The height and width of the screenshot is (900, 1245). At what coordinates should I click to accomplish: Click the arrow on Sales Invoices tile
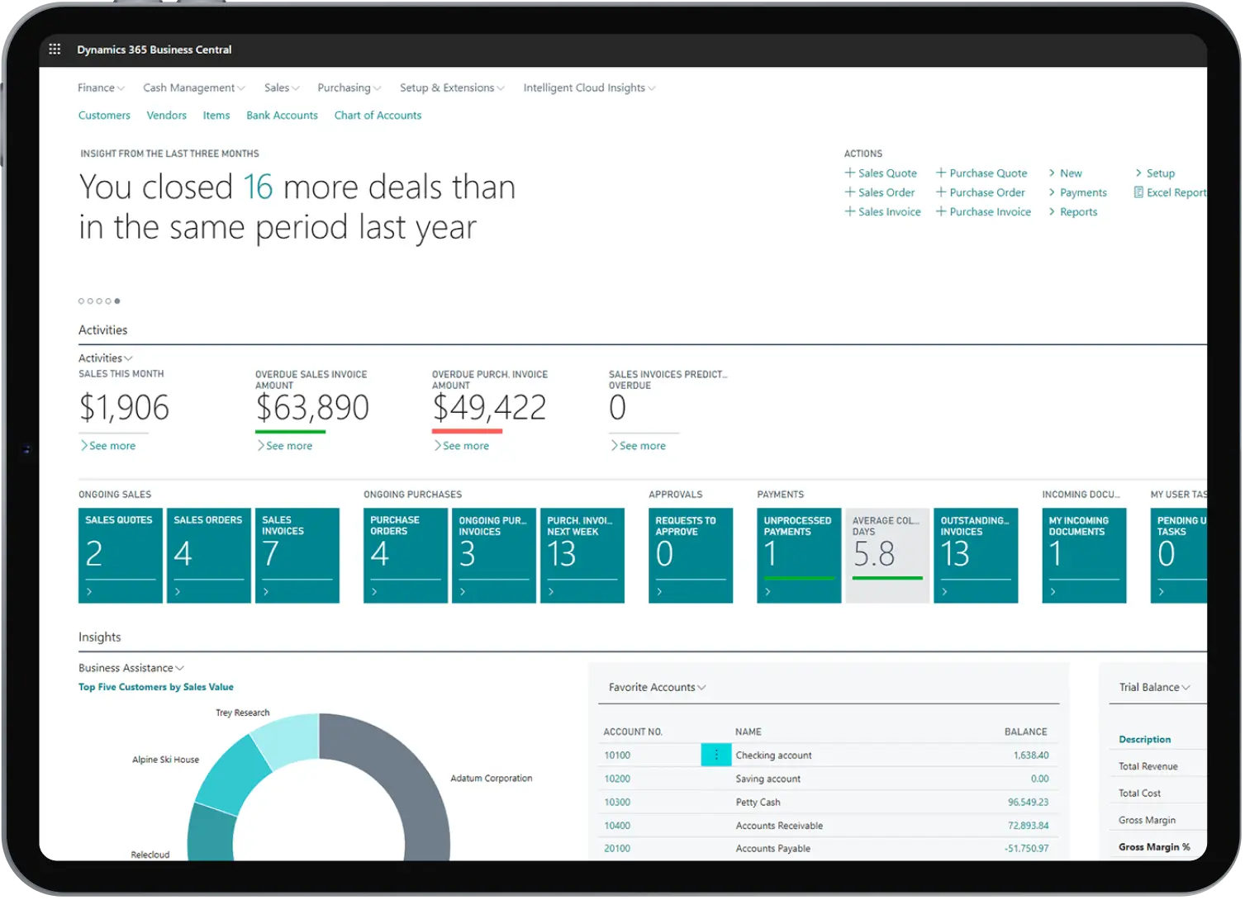266,592
